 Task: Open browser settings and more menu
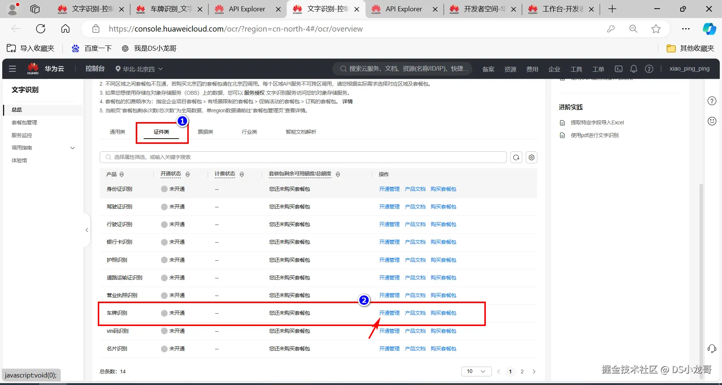point(686,29)
